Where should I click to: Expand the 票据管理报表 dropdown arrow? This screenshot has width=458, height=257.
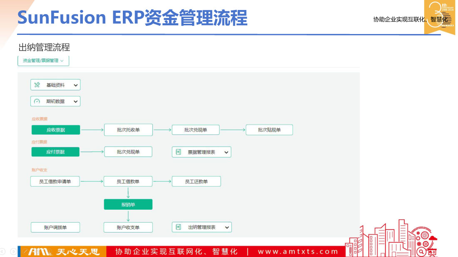point(226,152)
